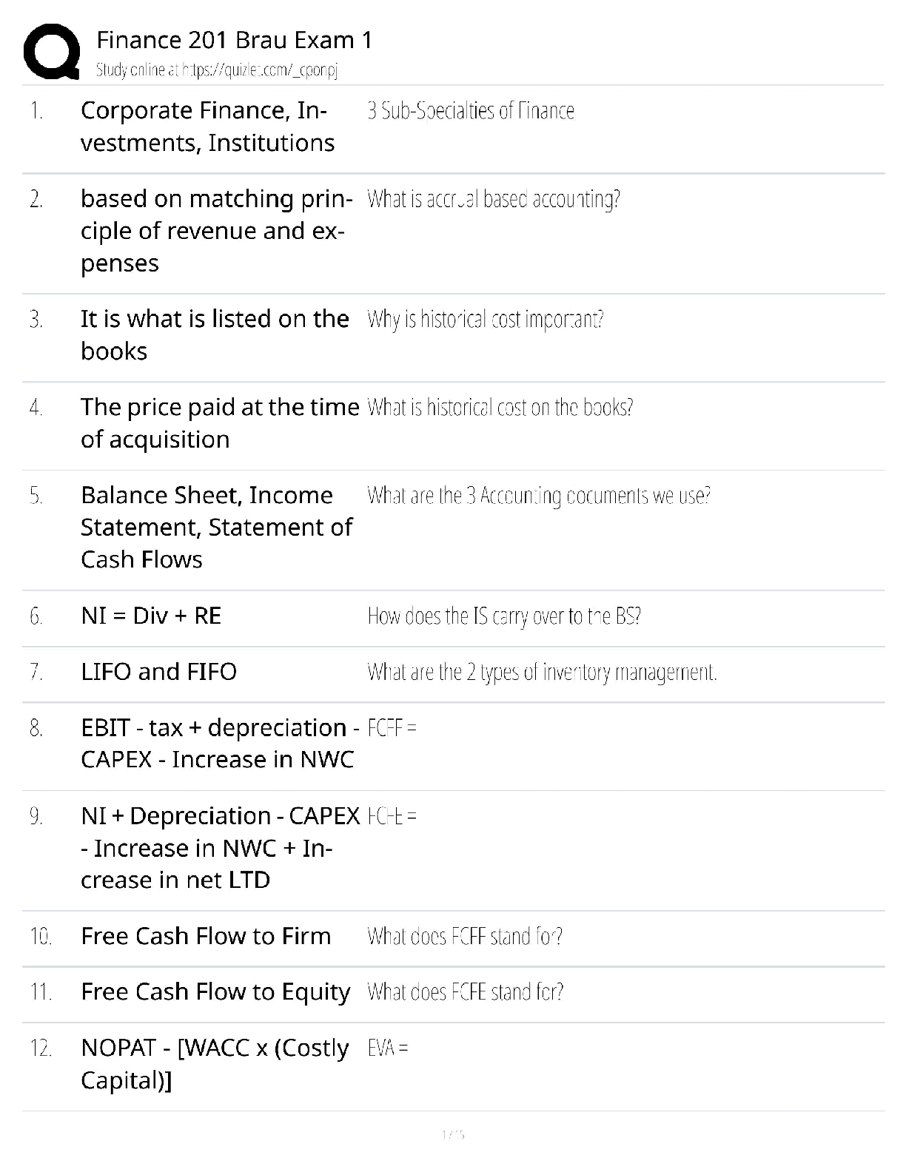
Task: Click the page number indicator at bottom
Action: (452, 1134)
